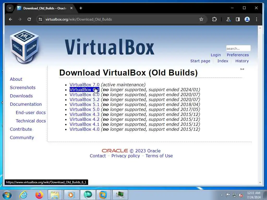
Task: Bookmark this page with star icon
Action: (201, 19)
